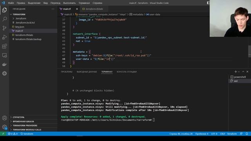Screen dimensions: 251x141
Task: Open the Выделение menu
Action: coord(34,3)
